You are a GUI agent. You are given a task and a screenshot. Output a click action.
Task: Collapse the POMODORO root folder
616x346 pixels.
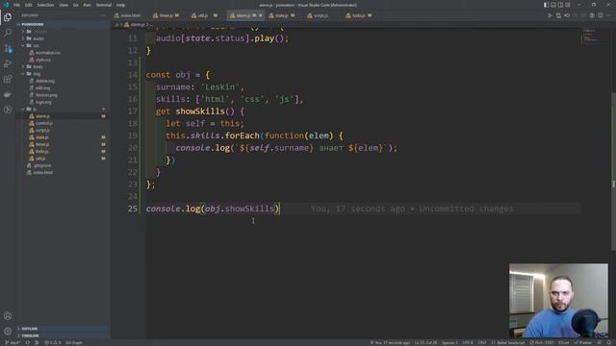coord(32,24)
